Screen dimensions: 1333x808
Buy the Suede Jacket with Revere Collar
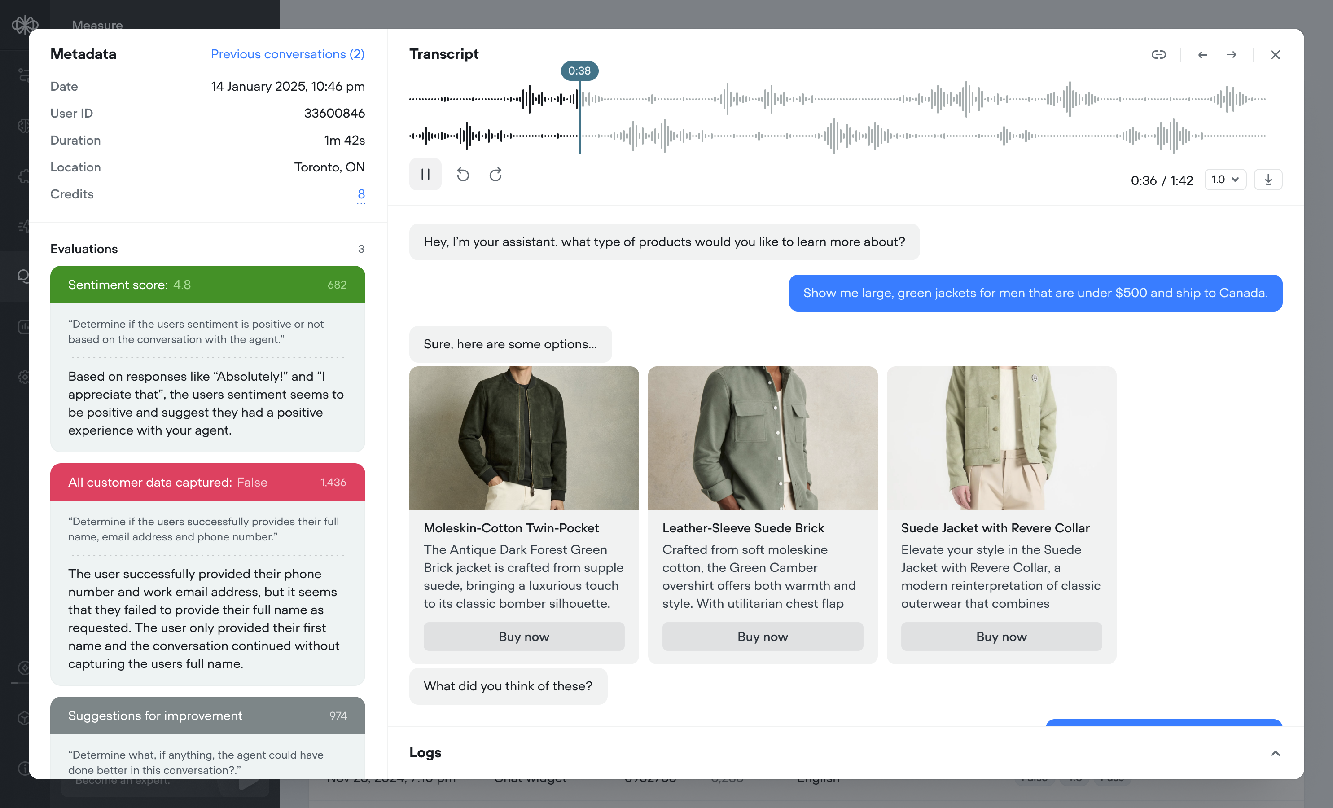1001,637
